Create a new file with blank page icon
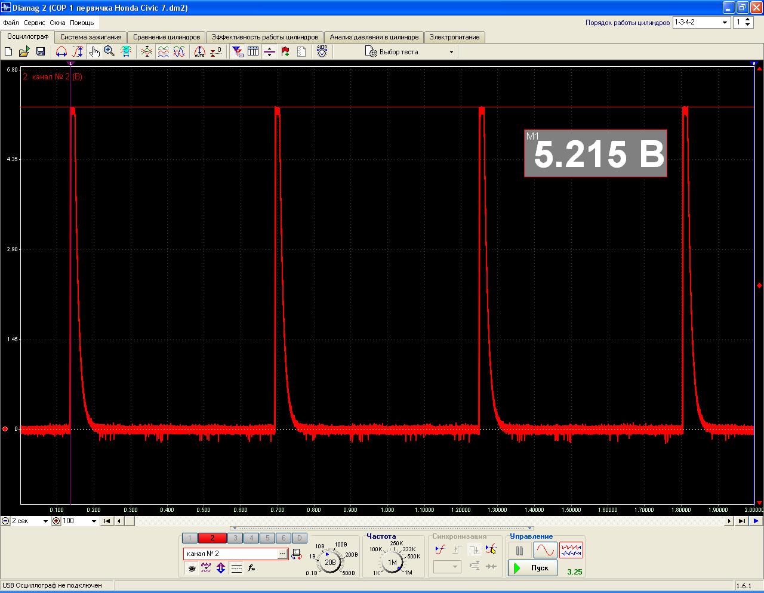 tap(8, 52)
